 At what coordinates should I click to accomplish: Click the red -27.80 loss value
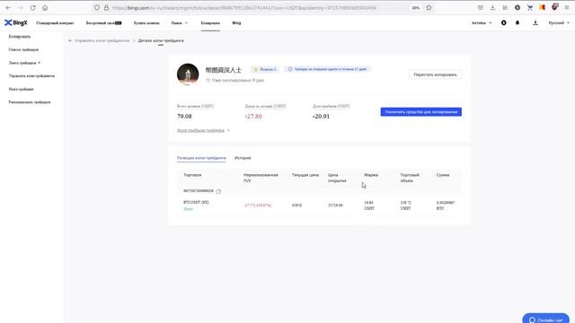click(253, 116)
